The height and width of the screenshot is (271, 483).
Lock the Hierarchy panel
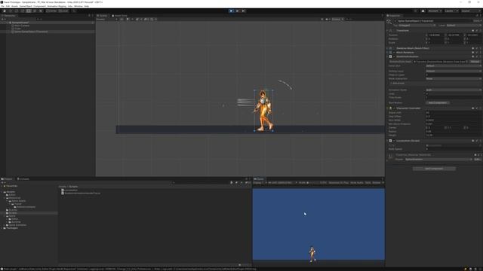pos(89,15)
